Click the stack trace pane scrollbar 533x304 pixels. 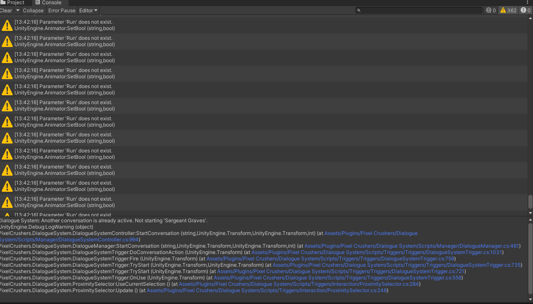point(530,258)
